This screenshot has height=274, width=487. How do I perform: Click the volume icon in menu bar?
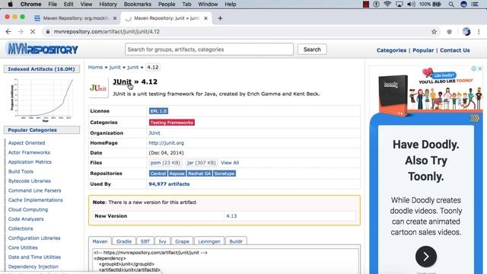coord(411,4)
